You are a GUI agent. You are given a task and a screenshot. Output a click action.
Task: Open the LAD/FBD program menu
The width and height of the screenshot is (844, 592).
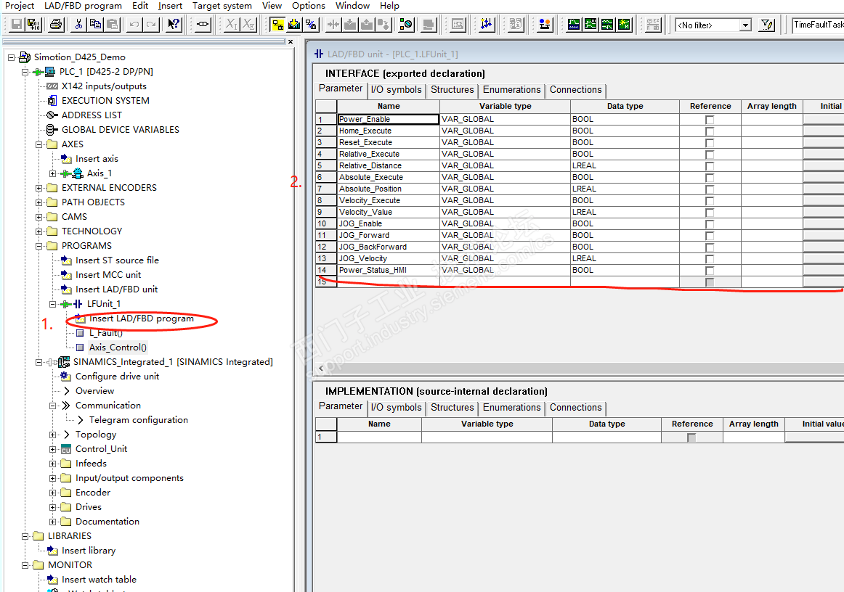coord(83,6)
